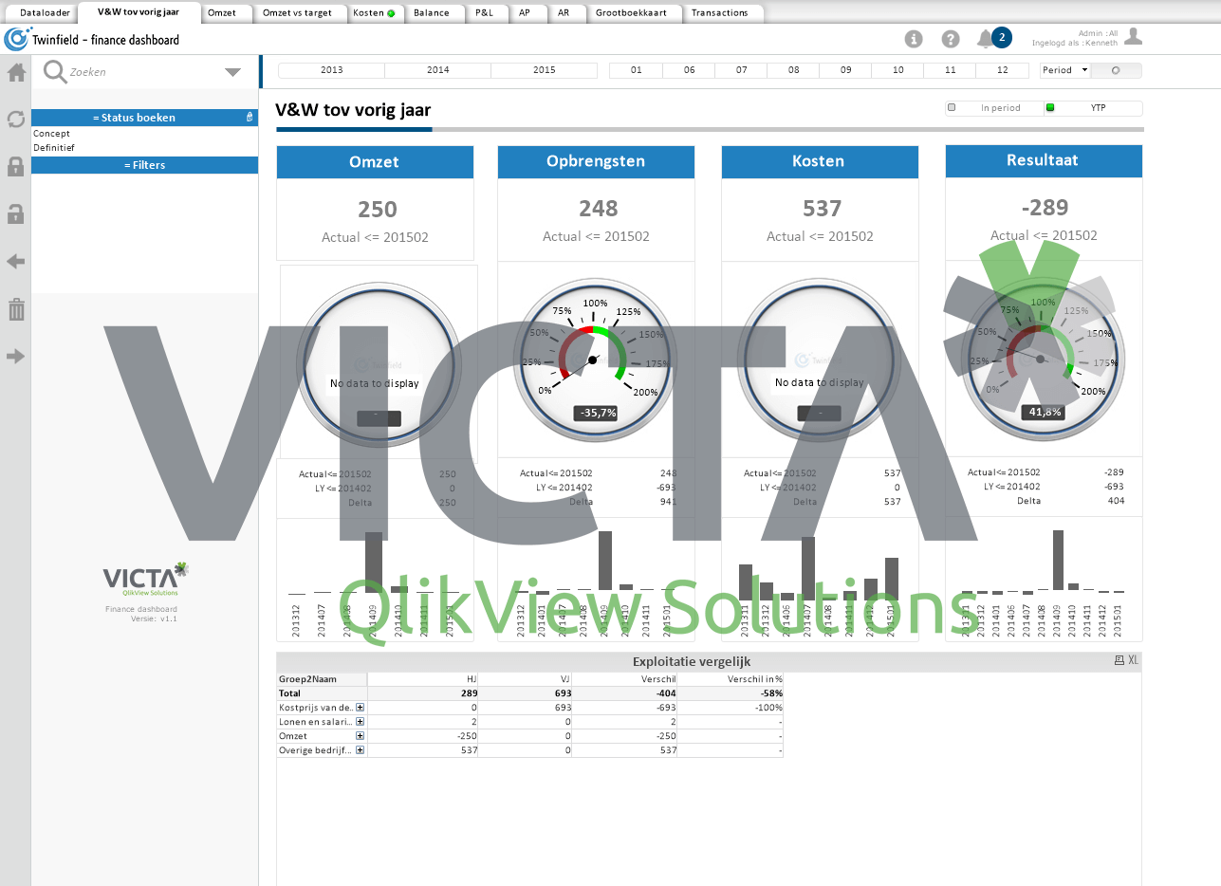Click the VICTA QlikView Solutions logo in sidebar
Screen dimensions: 1221x886
[x=145, y=578]
